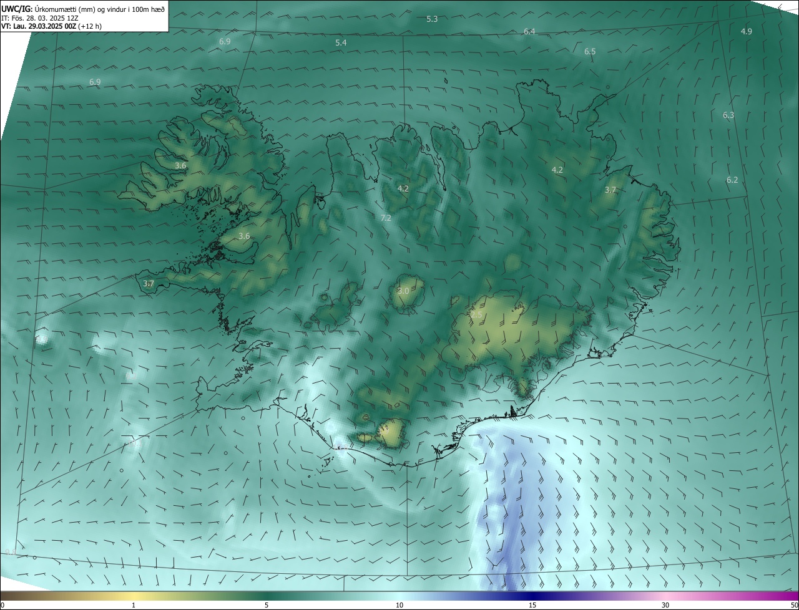Screen dimensions: 799x610
Task: Click the 7.2 value label
Action: pos(386,218)
